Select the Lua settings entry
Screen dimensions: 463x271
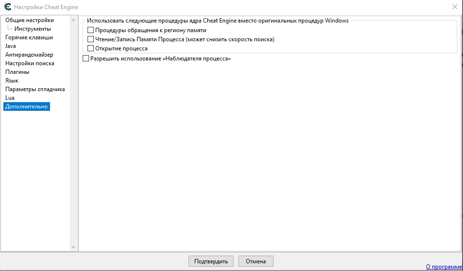pyautogui.click(x=10, y=98)
